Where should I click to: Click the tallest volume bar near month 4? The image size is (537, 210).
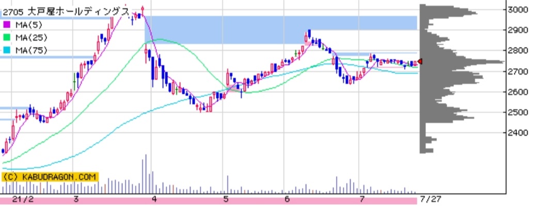(x=146, y=174)
